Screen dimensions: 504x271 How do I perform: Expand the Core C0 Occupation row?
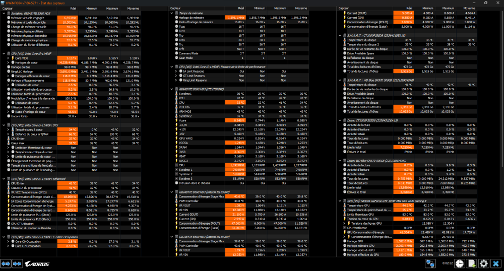click(8, 241)
